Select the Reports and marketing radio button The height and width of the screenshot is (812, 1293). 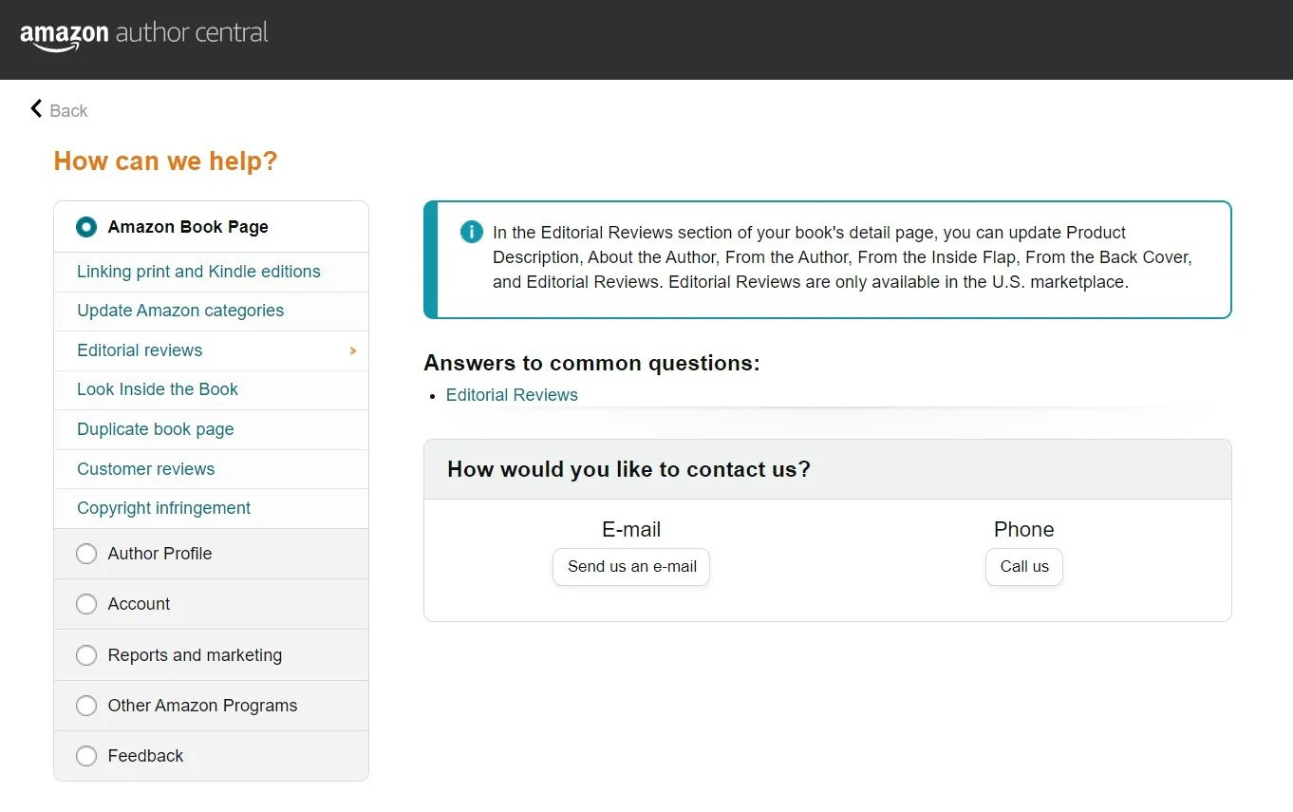click(x=86, y=655)
